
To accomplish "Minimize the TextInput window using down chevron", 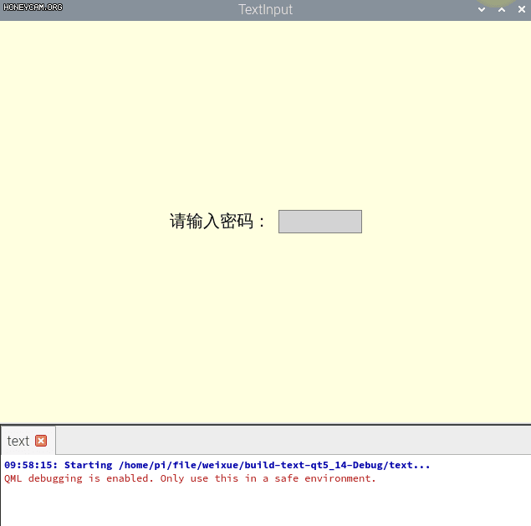I will point(482,9).
